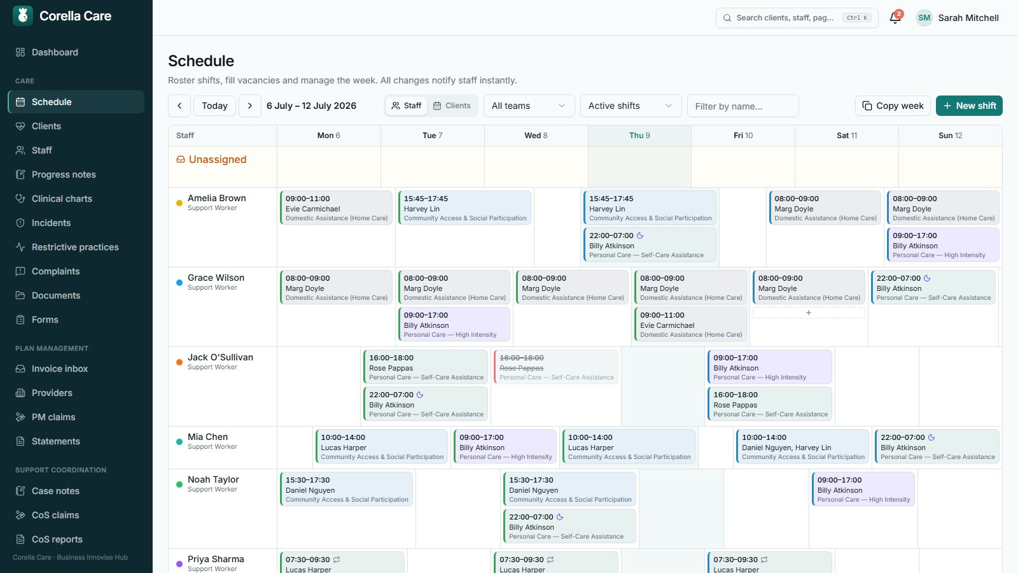Click the Corella Care logo icon

coord(23,16)
